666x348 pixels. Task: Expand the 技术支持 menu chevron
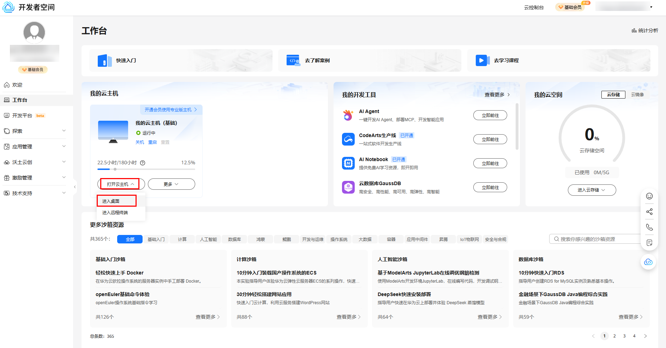click(x=64, y=193)
